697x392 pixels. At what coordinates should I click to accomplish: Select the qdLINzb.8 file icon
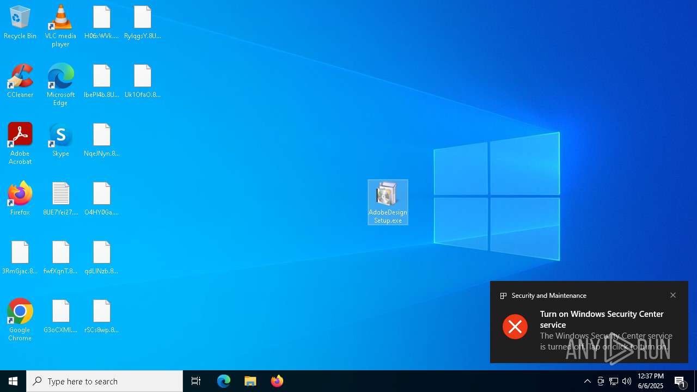102,258
